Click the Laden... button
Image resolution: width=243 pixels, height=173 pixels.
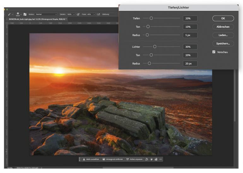tap(223, 35)
